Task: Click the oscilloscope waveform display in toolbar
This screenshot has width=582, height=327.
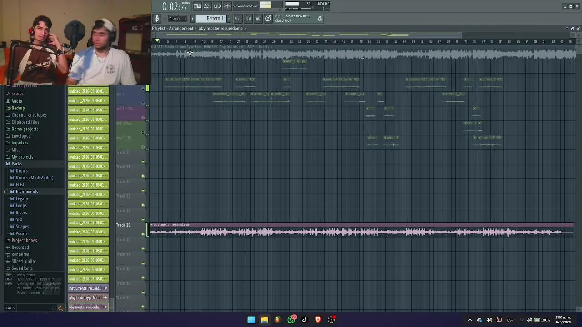Action: pos(246,6)
